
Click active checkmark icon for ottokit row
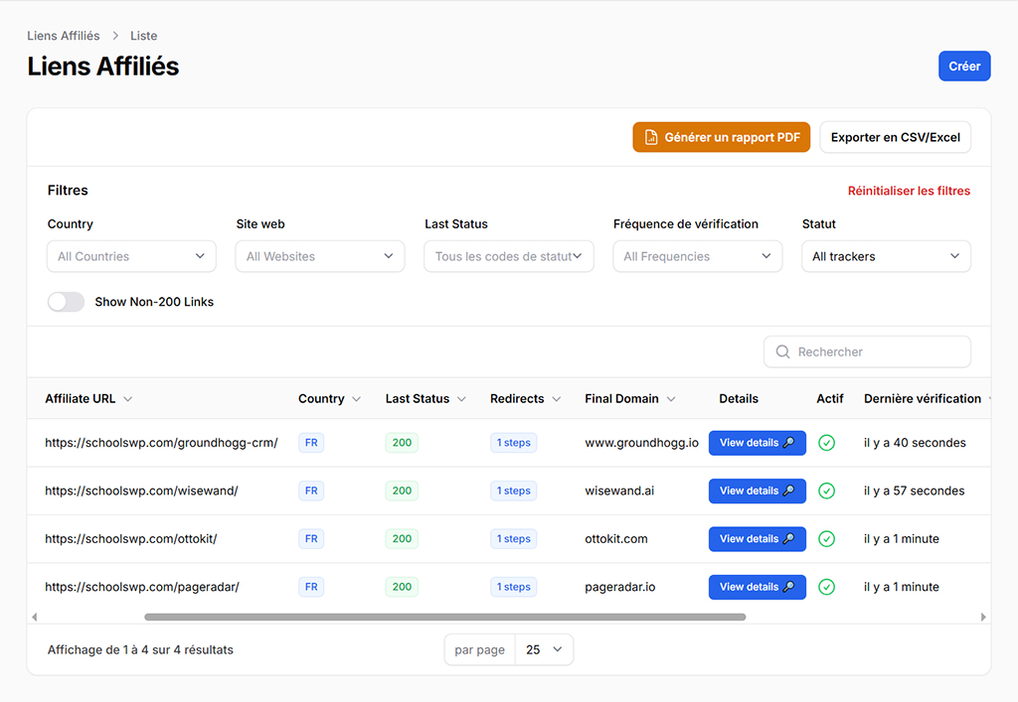tap(826, 539)
